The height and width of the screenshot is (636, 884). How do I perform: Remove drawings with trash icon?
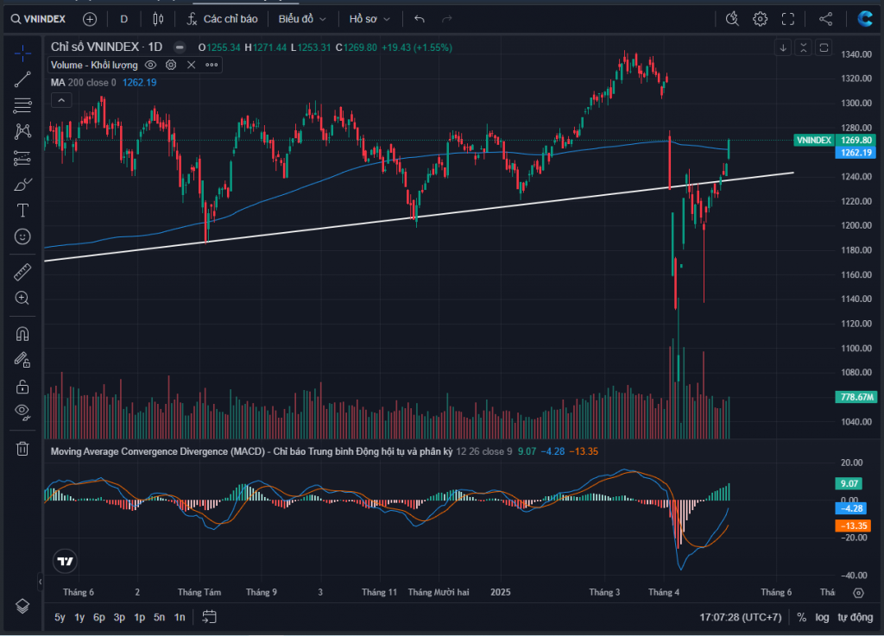pos(22,449)
